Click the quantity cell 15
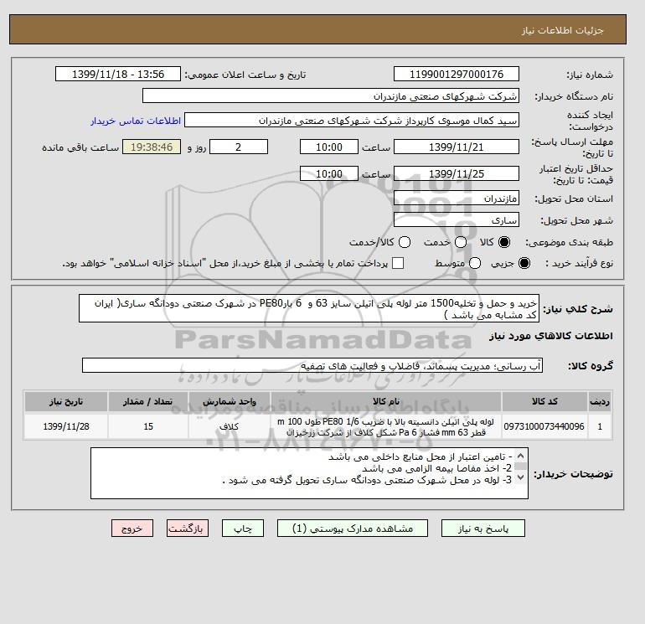Image resolution: width=645 pixels, height=624 pixels. (x=148, y=426)
